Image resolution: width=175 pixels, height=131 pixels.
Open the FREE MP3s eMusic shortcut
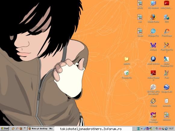tap(153, 89)
